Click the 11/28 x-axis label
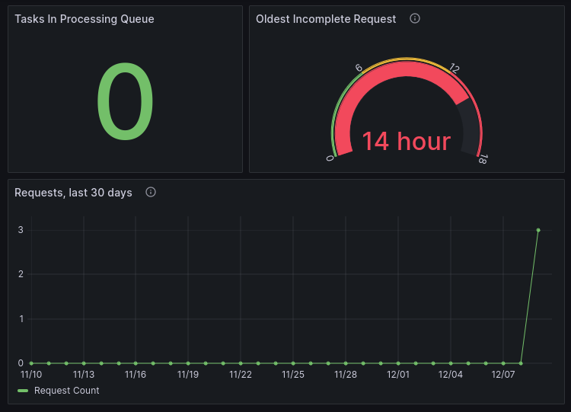 [x=346, y=375]
